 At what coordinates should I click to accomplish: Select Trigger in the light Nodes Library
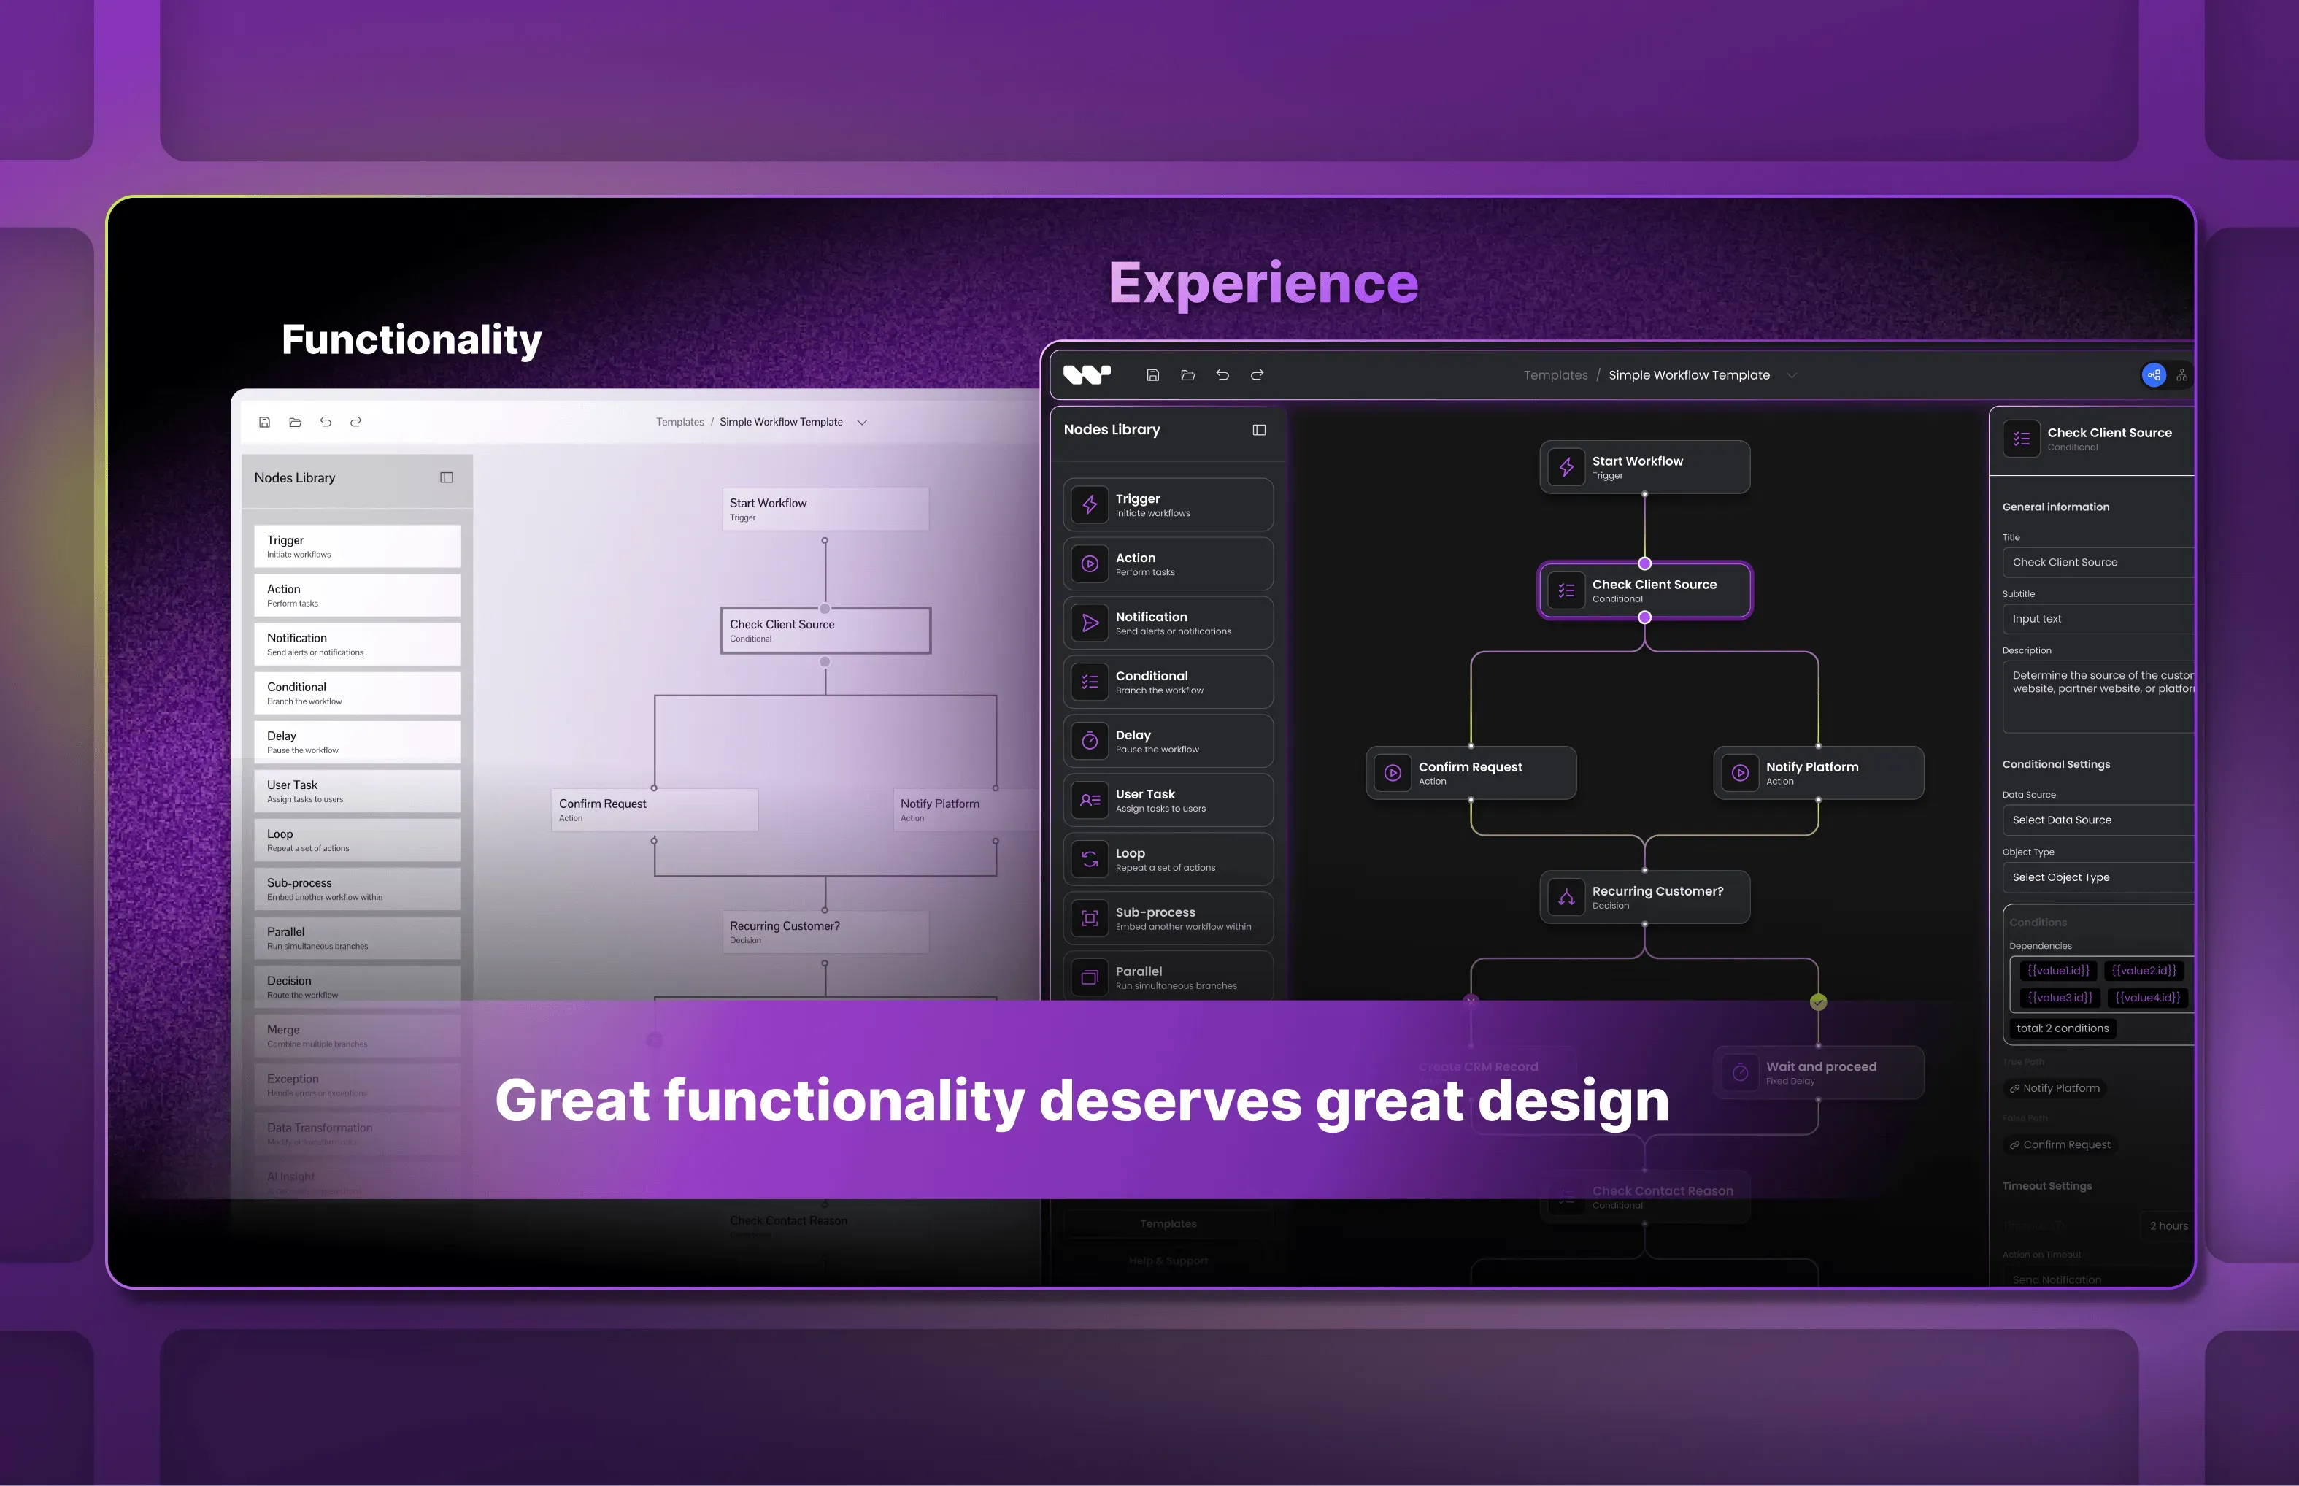coord(357,547)
